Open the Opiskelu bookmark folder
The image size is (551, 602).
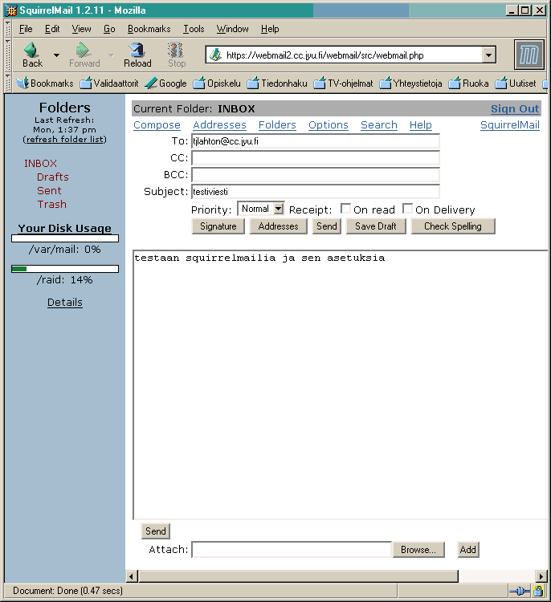point(217,83)
